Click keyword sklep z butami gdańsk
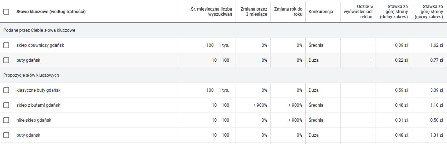This screenshot has height=144, width=447. (x=38, y=105)
